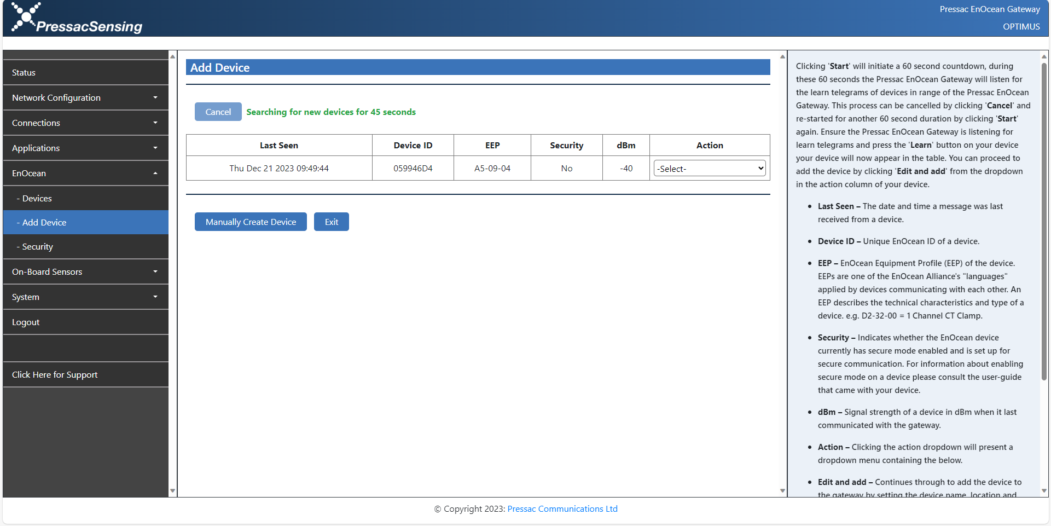Viewport: 1051px width, 526px height.
Task: Expand the System section
Action: (x=85, y=297)
